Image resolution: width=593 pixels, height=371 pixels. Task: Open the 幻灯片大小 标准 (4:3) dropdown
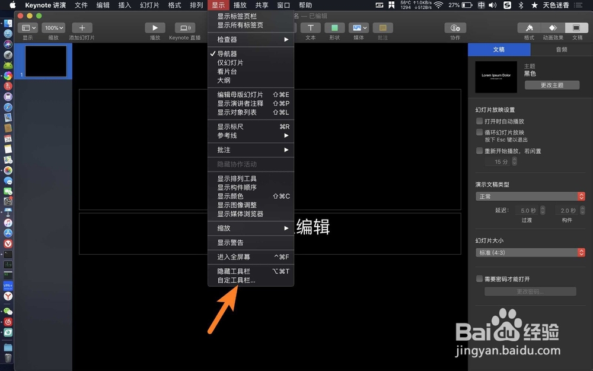click(530, 252)
